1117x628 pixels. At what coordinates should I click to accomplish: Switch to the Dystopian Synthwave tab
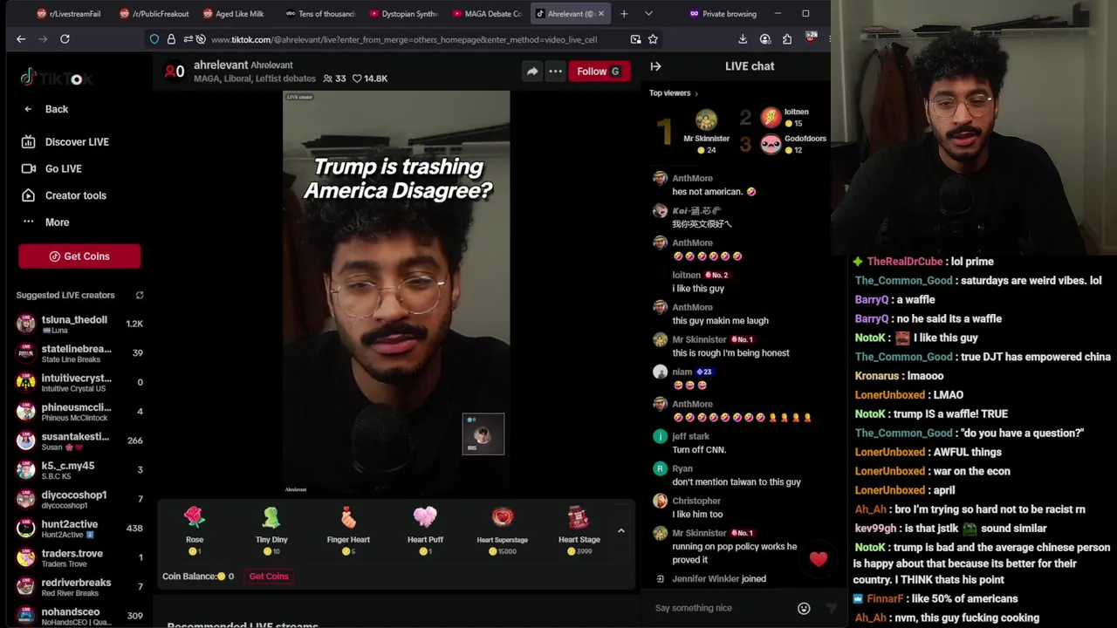(x=403, y=14)
